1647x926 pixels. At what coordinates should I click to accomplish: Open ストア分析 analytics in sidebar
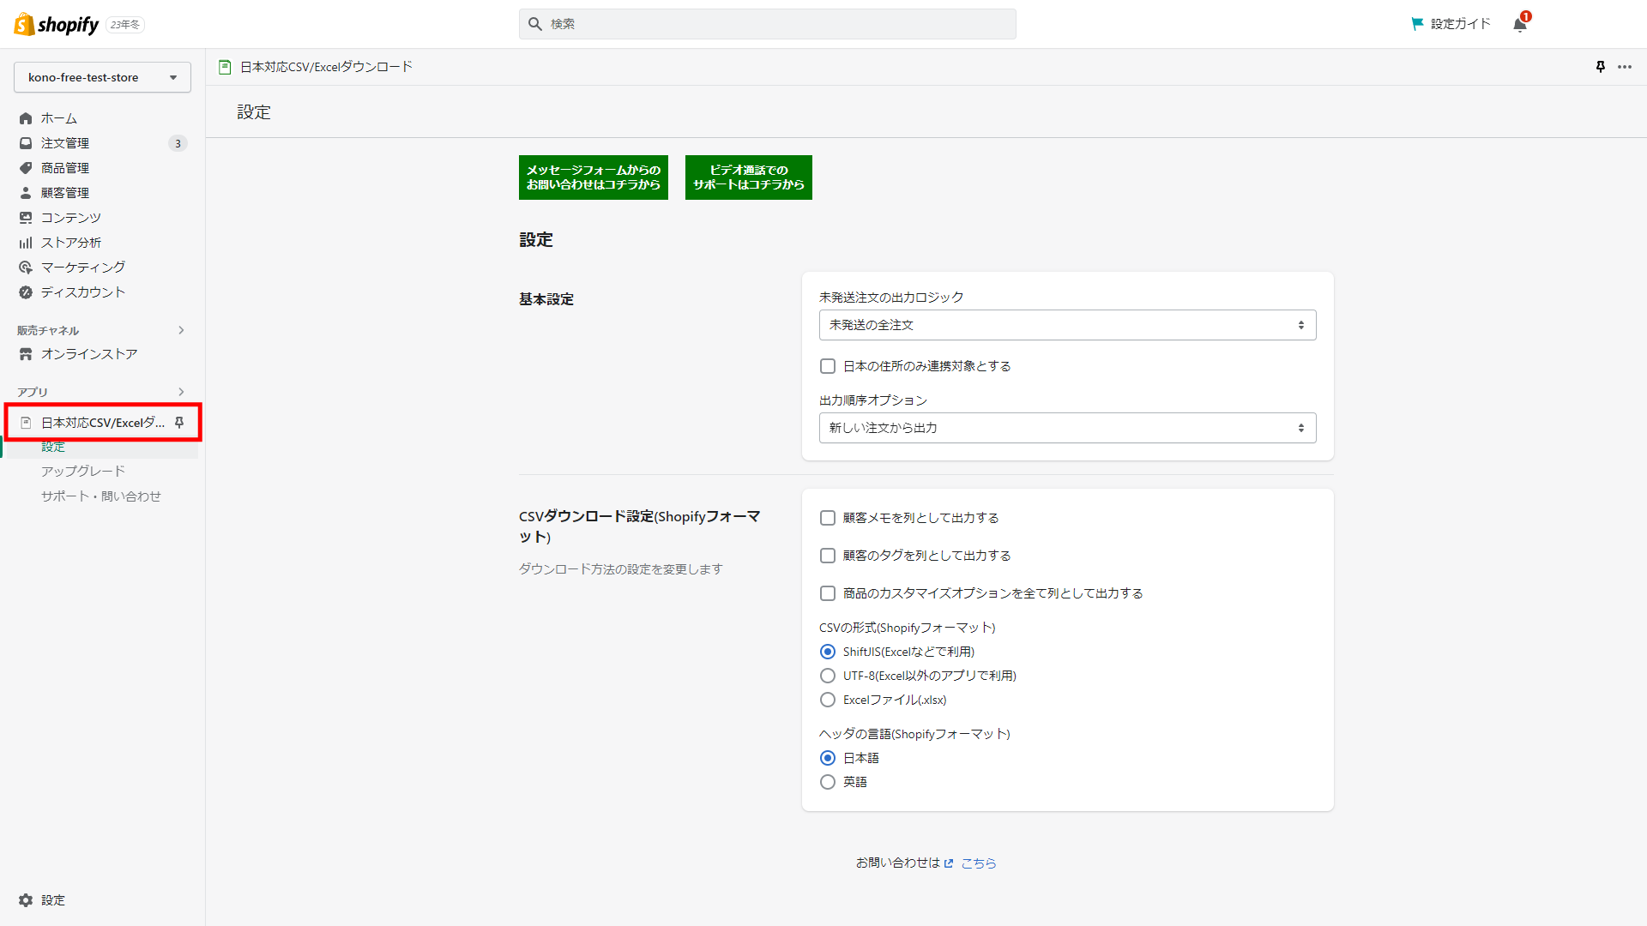coord(70,243)
